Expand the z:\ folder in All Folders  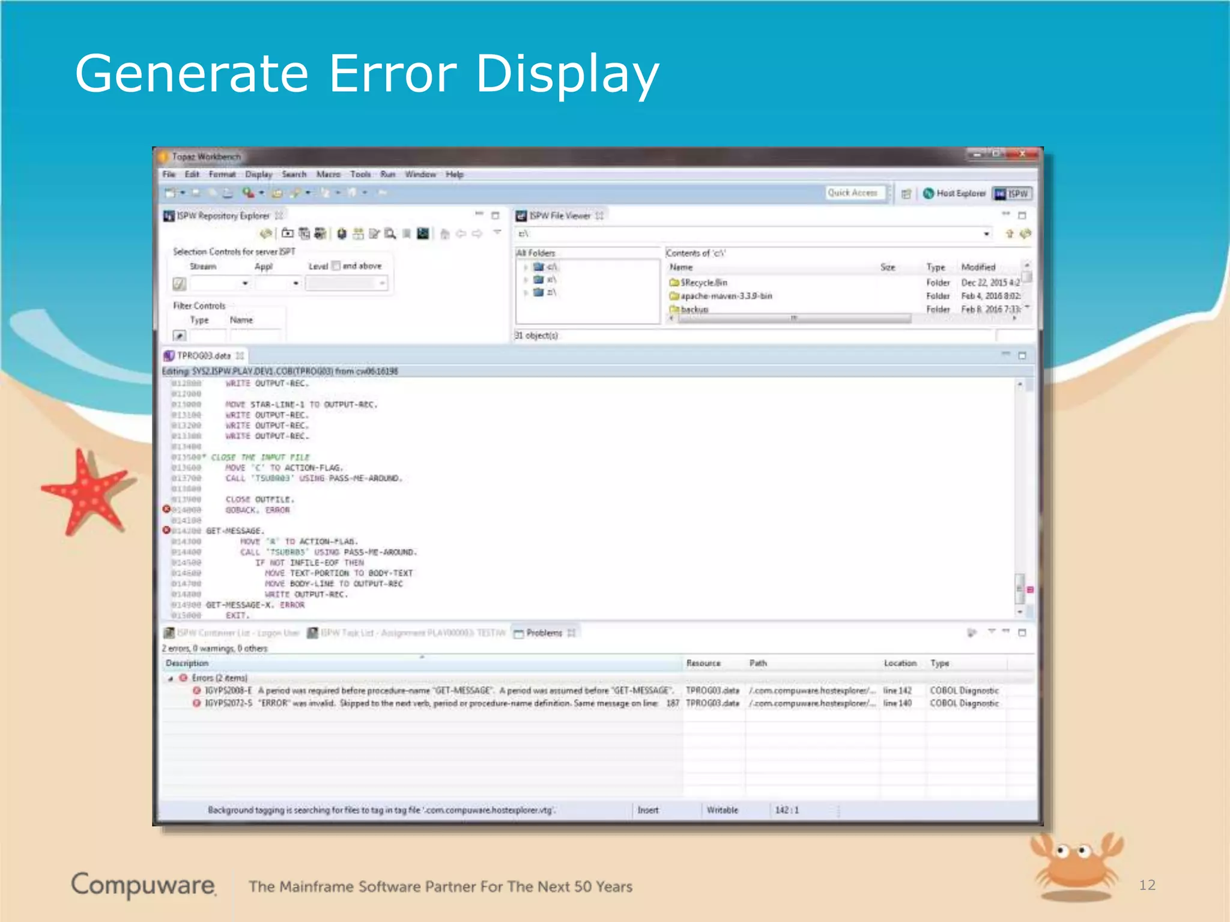point(526,292)
